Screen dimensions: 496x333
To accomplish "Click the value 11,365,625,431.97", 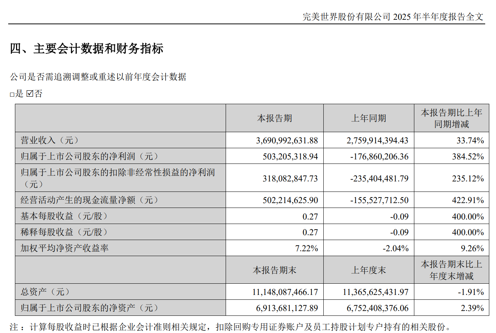I will tap(376, 292).
